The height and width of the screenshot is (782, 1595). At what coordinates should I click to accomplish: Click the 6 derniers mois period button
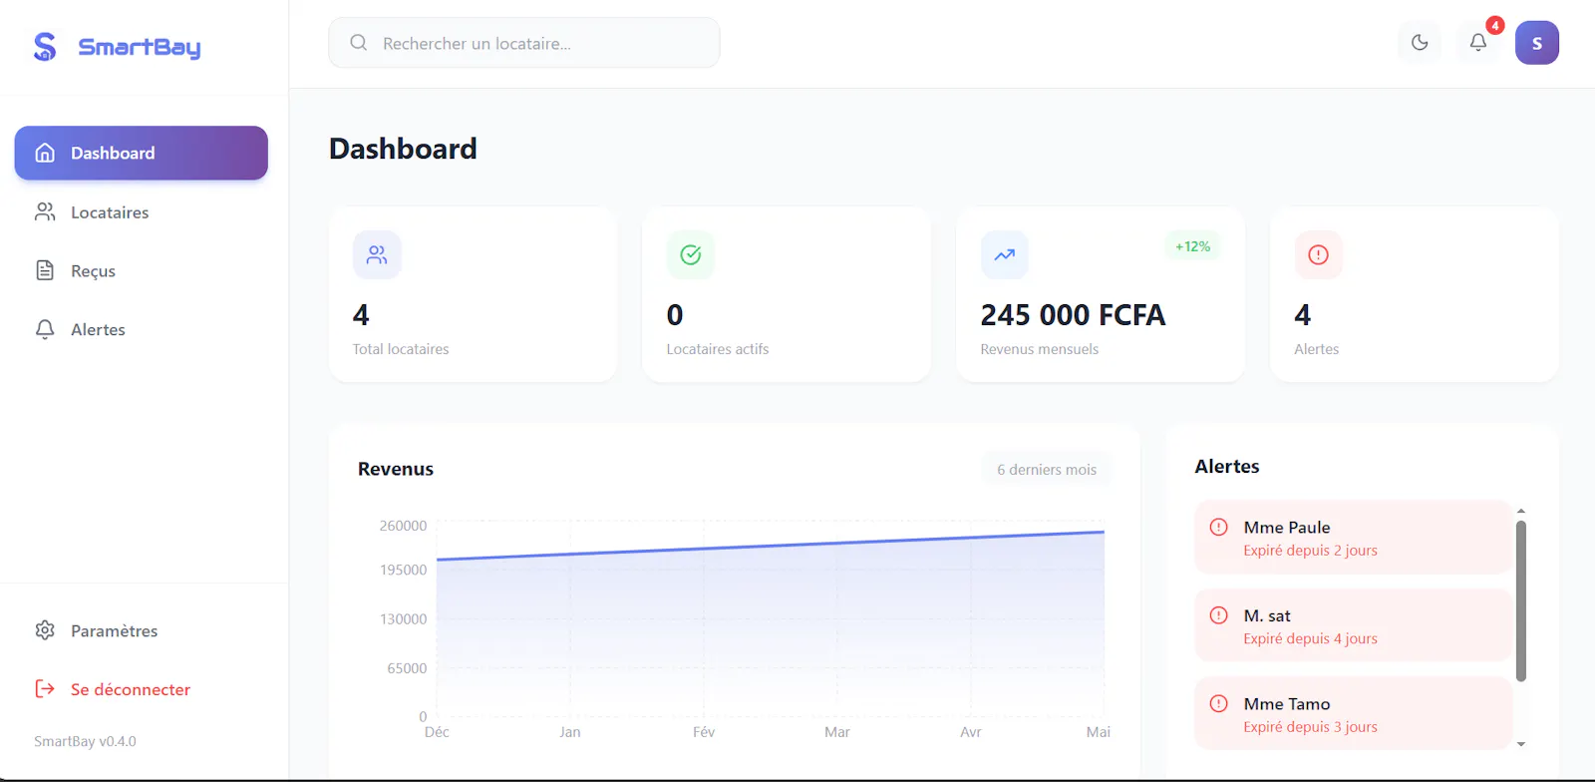1047,470
